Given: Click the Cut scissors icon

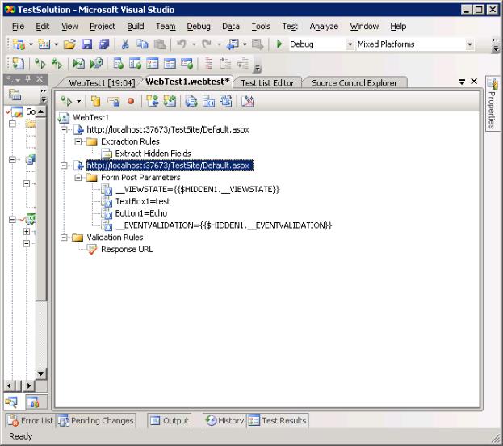Looking at the screenshot, I should [125, 44].
